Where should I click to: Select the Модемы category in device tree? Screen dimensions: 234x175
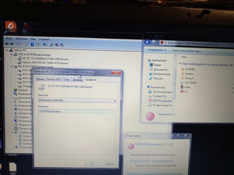pos(24,117)
